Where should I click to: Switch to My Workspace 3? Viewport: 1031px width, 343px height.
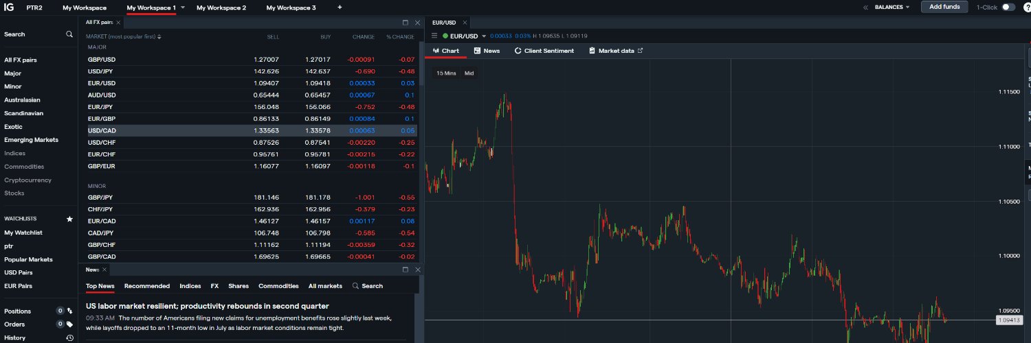pos(291,8)
